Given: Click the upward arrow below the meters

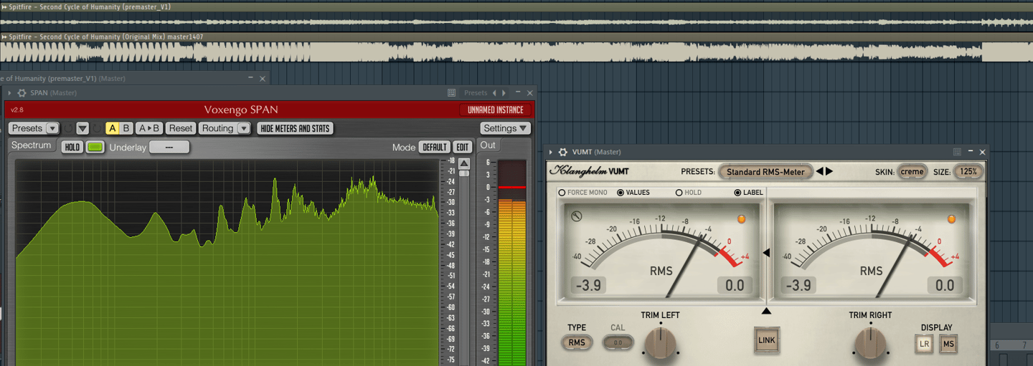Looking at the screenshot, I should coord(766,311).
